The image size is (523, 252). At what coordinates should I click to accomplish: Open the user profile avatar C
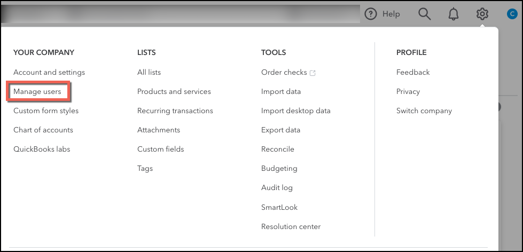pos(512,14)
